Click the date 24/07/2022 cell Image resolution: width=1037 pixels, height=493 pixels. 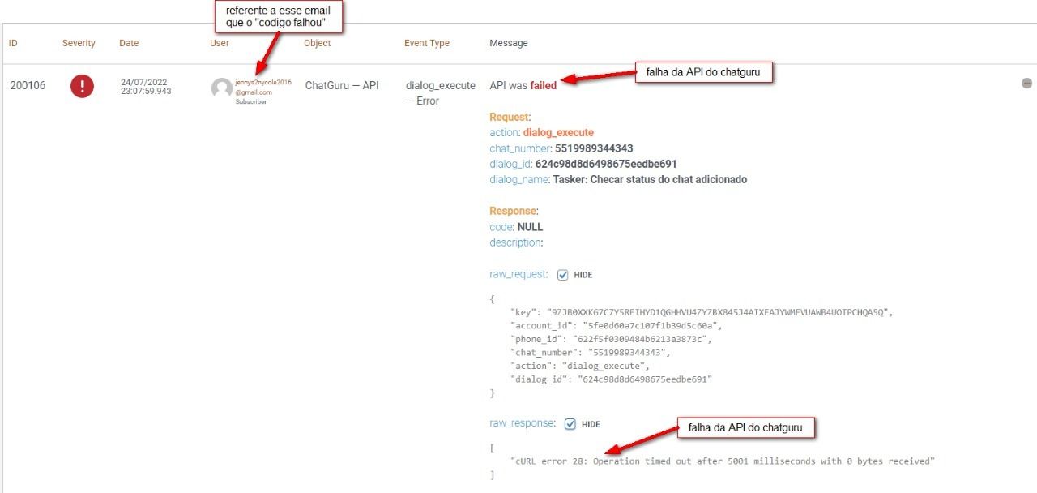pyautogui.click(x=146, y=87)
